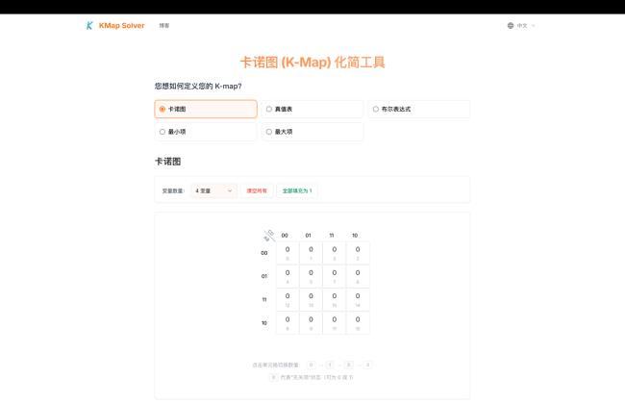Click the 变量数量 label

(173, 191)
